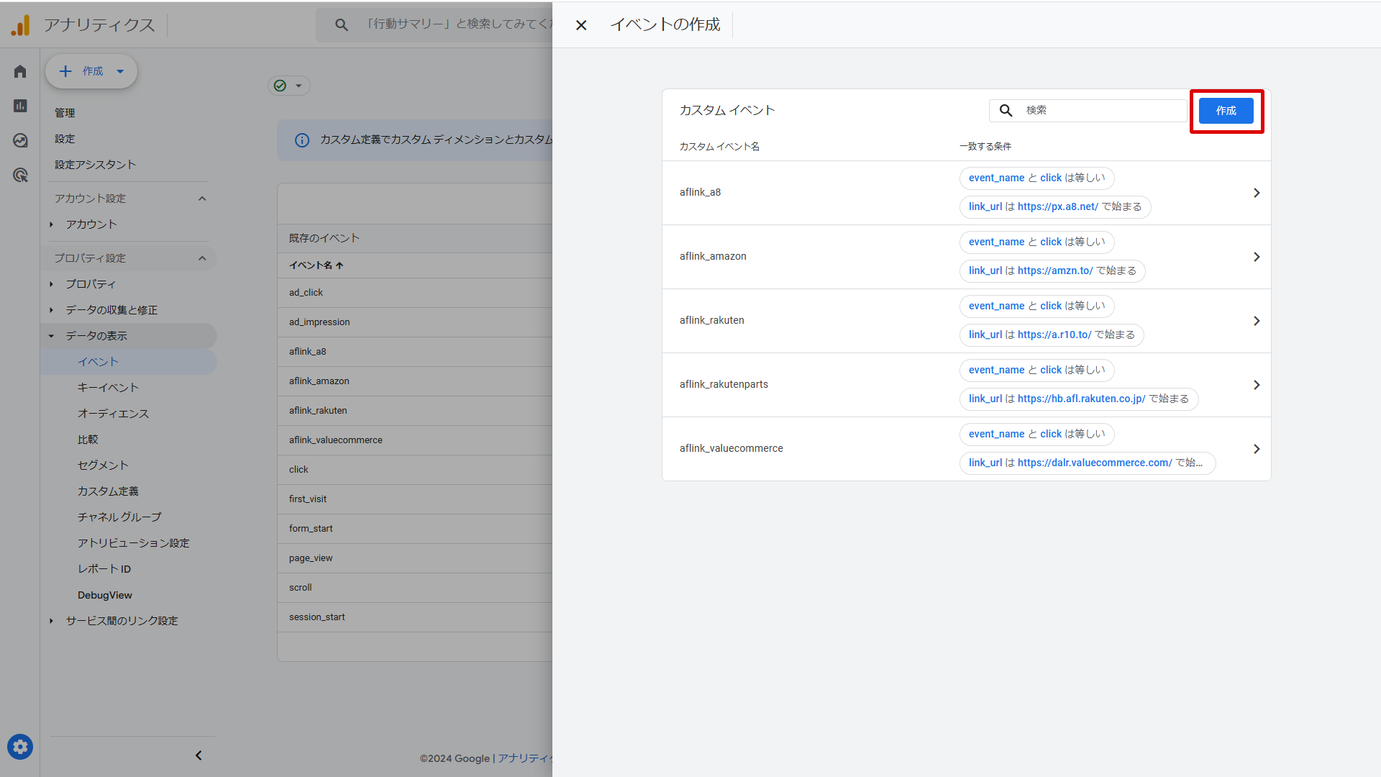Expand the データの収集と修正 tree item
This screenshot has width=1381, height=777.
coord(52,310)
